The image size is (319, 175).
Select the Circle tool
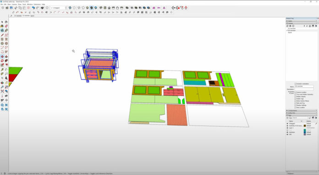(x=2, y=44)
